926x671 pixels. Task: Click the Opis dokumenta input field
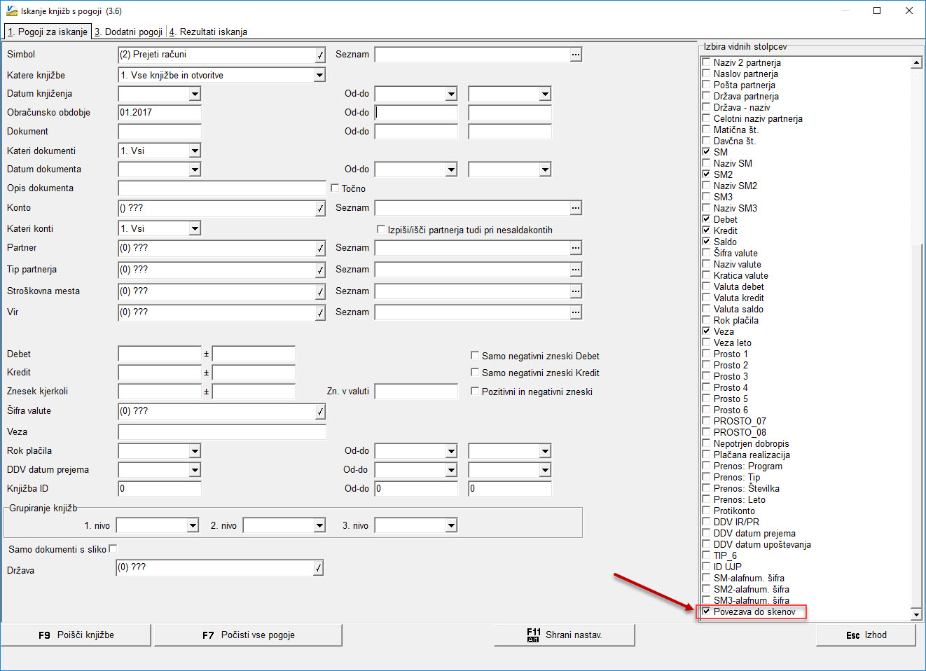coord(222,188)
